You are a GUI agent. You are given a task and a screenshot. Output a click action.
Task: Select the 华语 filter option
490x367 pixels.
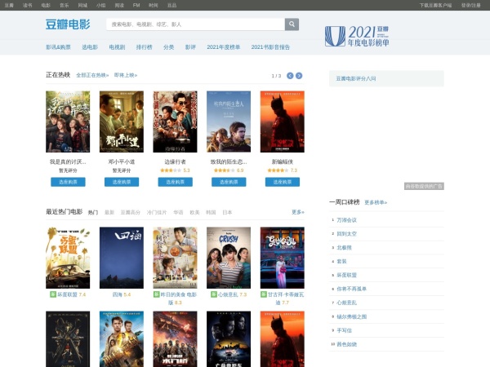178,212
